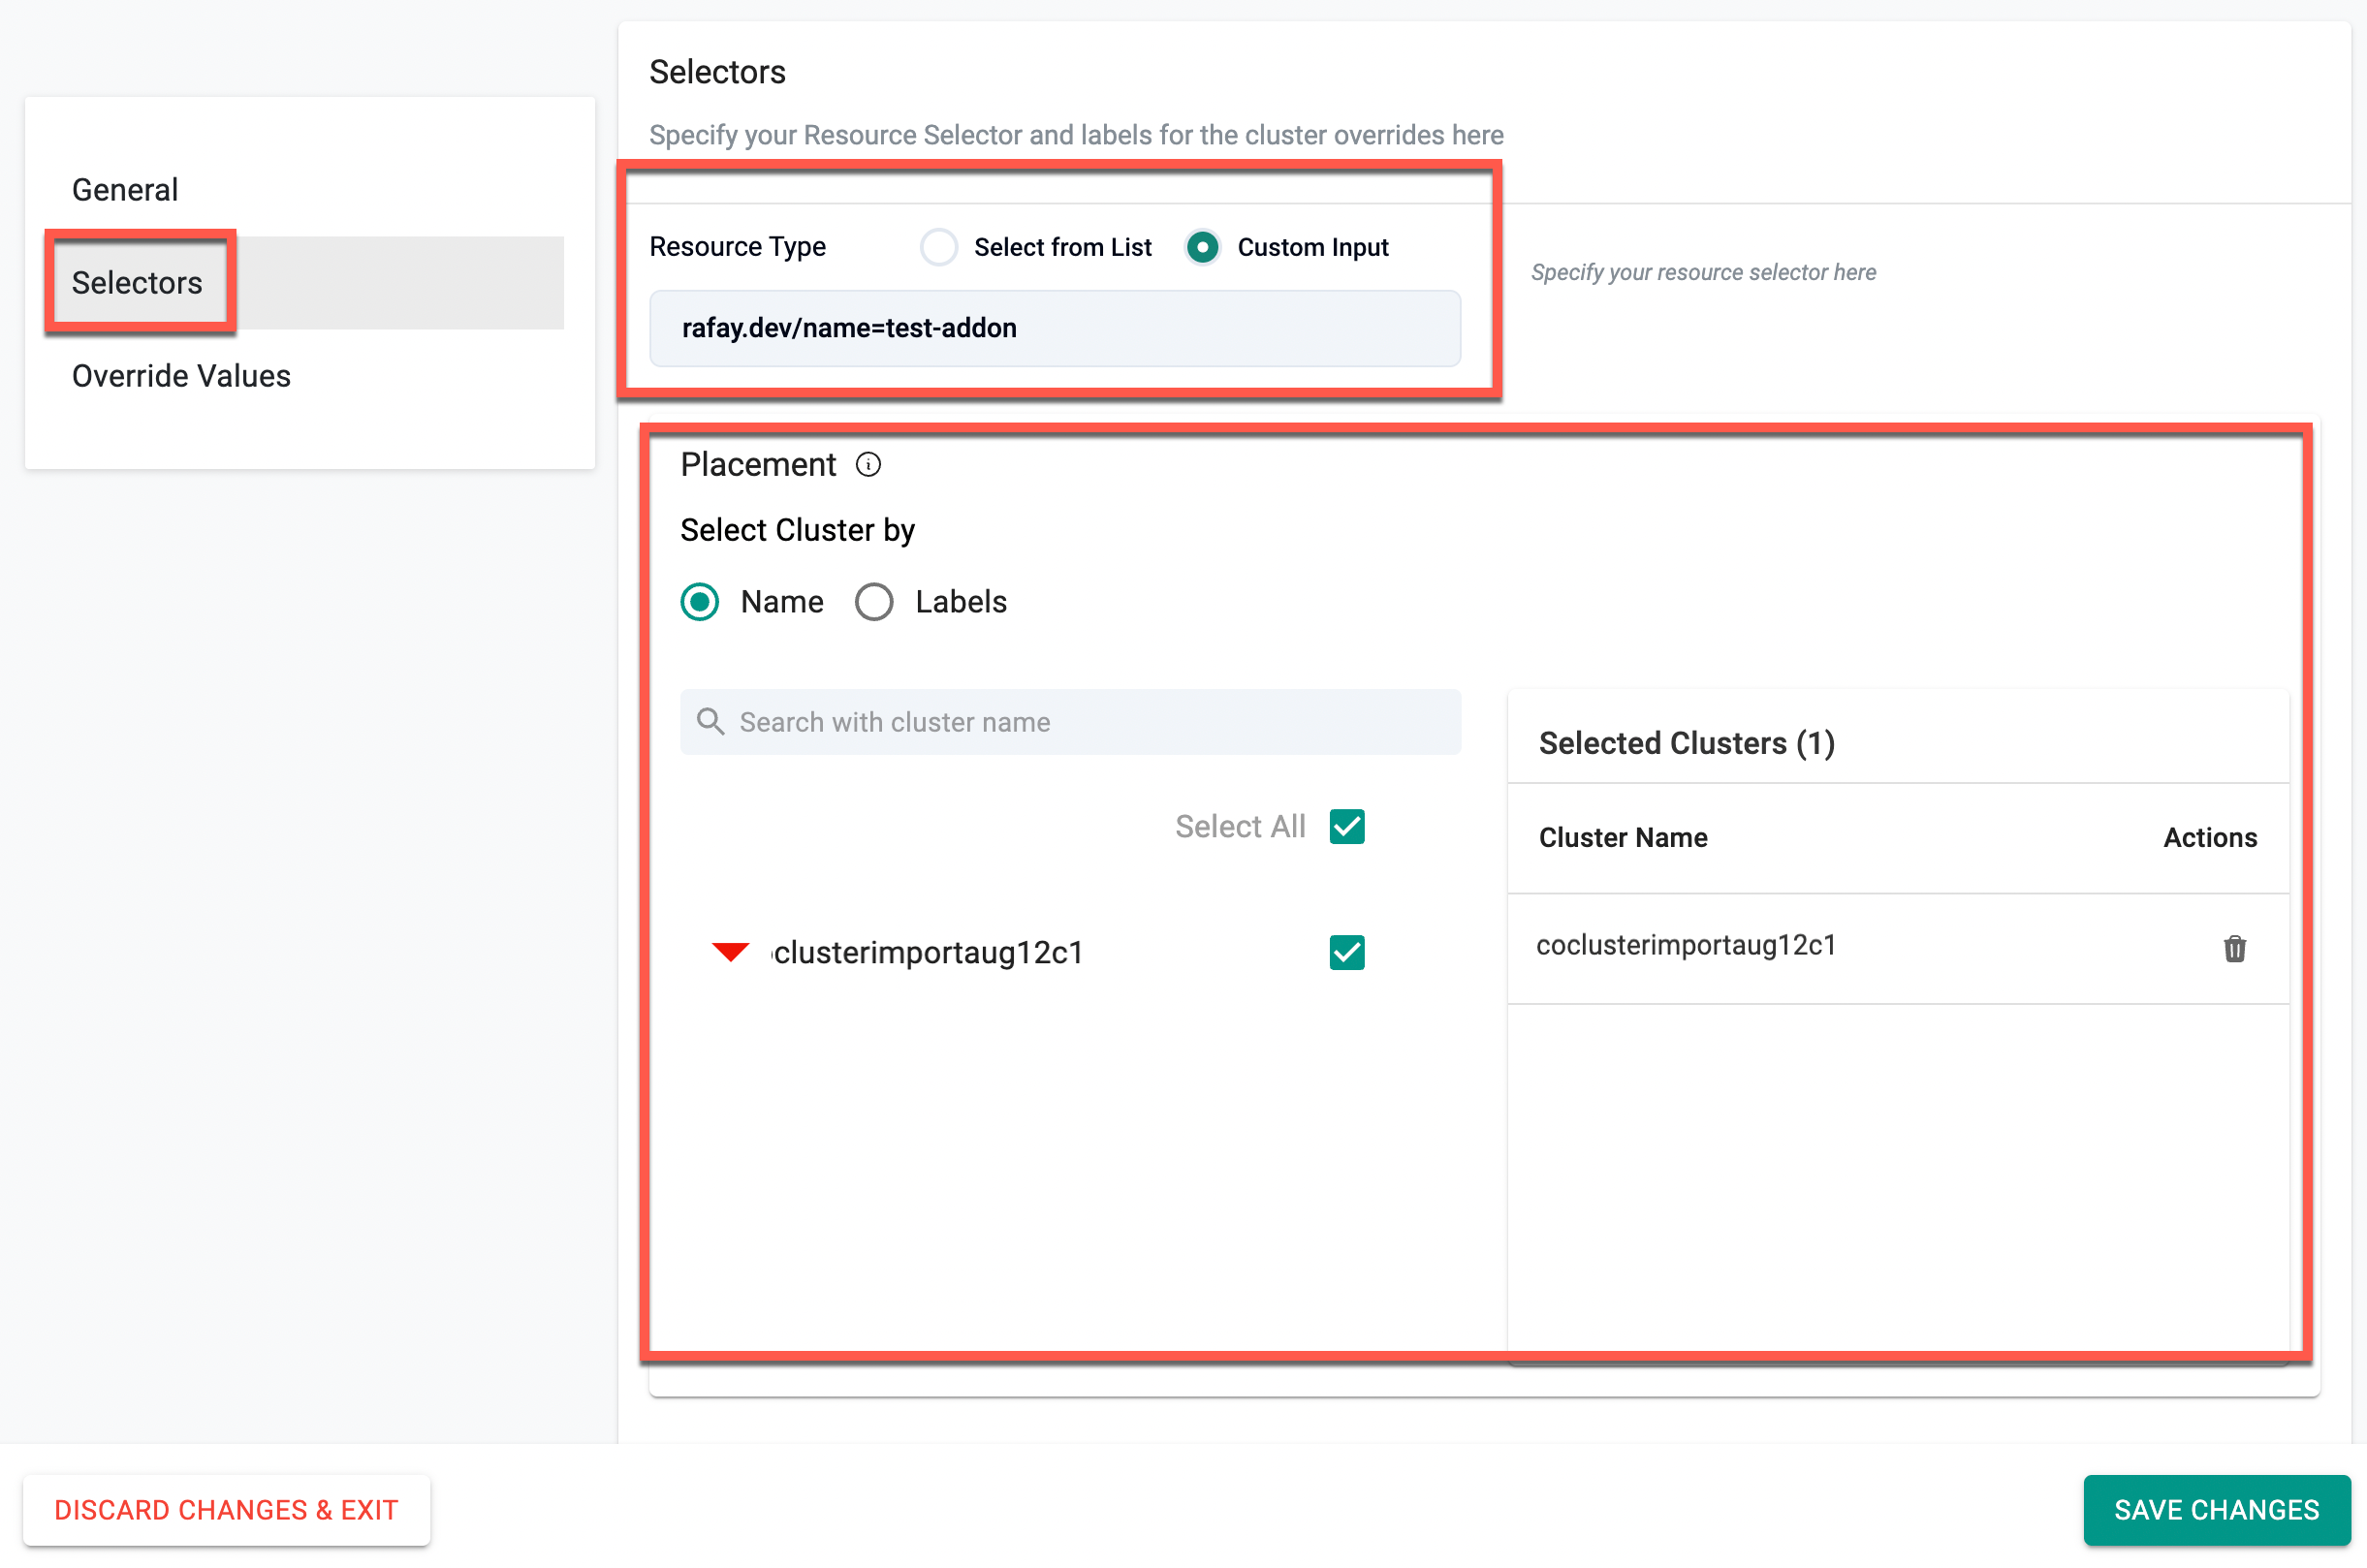Select Custom Input radio button
The image size is (2367, 1568).
tap(1202, 247)
